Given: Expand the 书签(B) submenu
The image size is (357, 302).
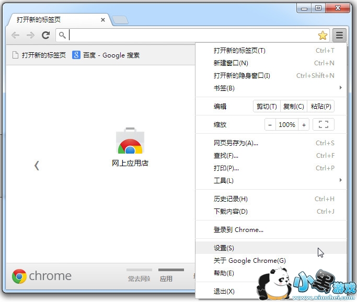Looking at the screenshot, I should tap(271, 88).
